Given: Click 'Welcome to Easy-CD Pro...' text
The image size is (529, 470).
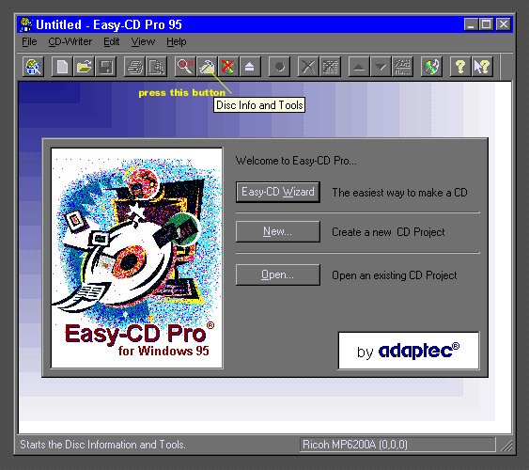Looking at the screenshot, I should [x=296, y=161].
